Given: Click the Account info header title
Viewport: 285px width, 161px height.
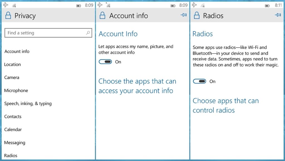Looking at the screenshot, I should 129,16.
